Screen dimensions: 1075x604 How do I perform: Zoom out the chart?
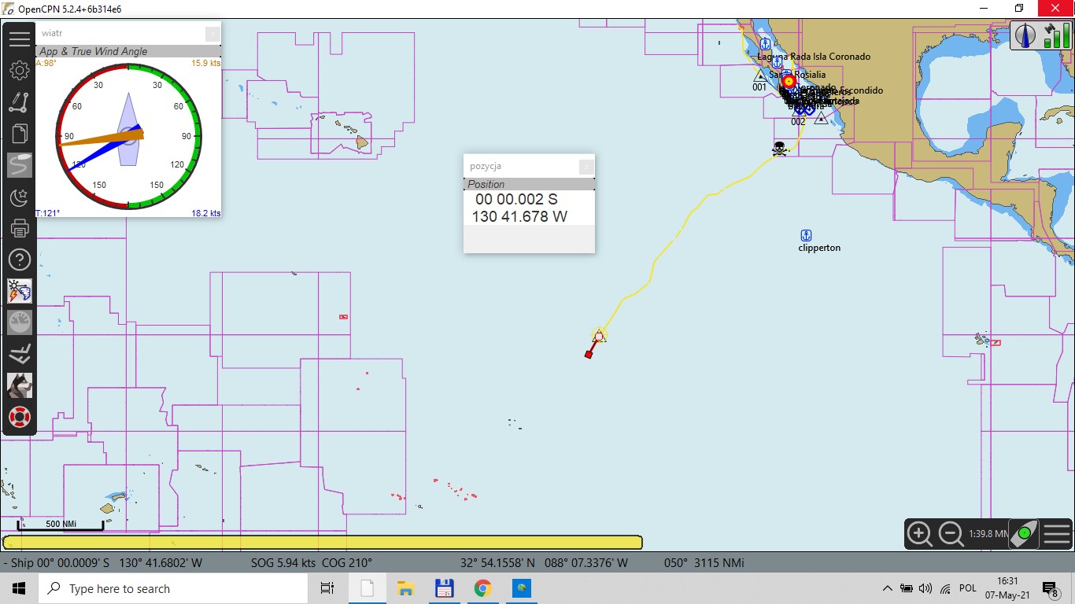click(x=951, y=534)
